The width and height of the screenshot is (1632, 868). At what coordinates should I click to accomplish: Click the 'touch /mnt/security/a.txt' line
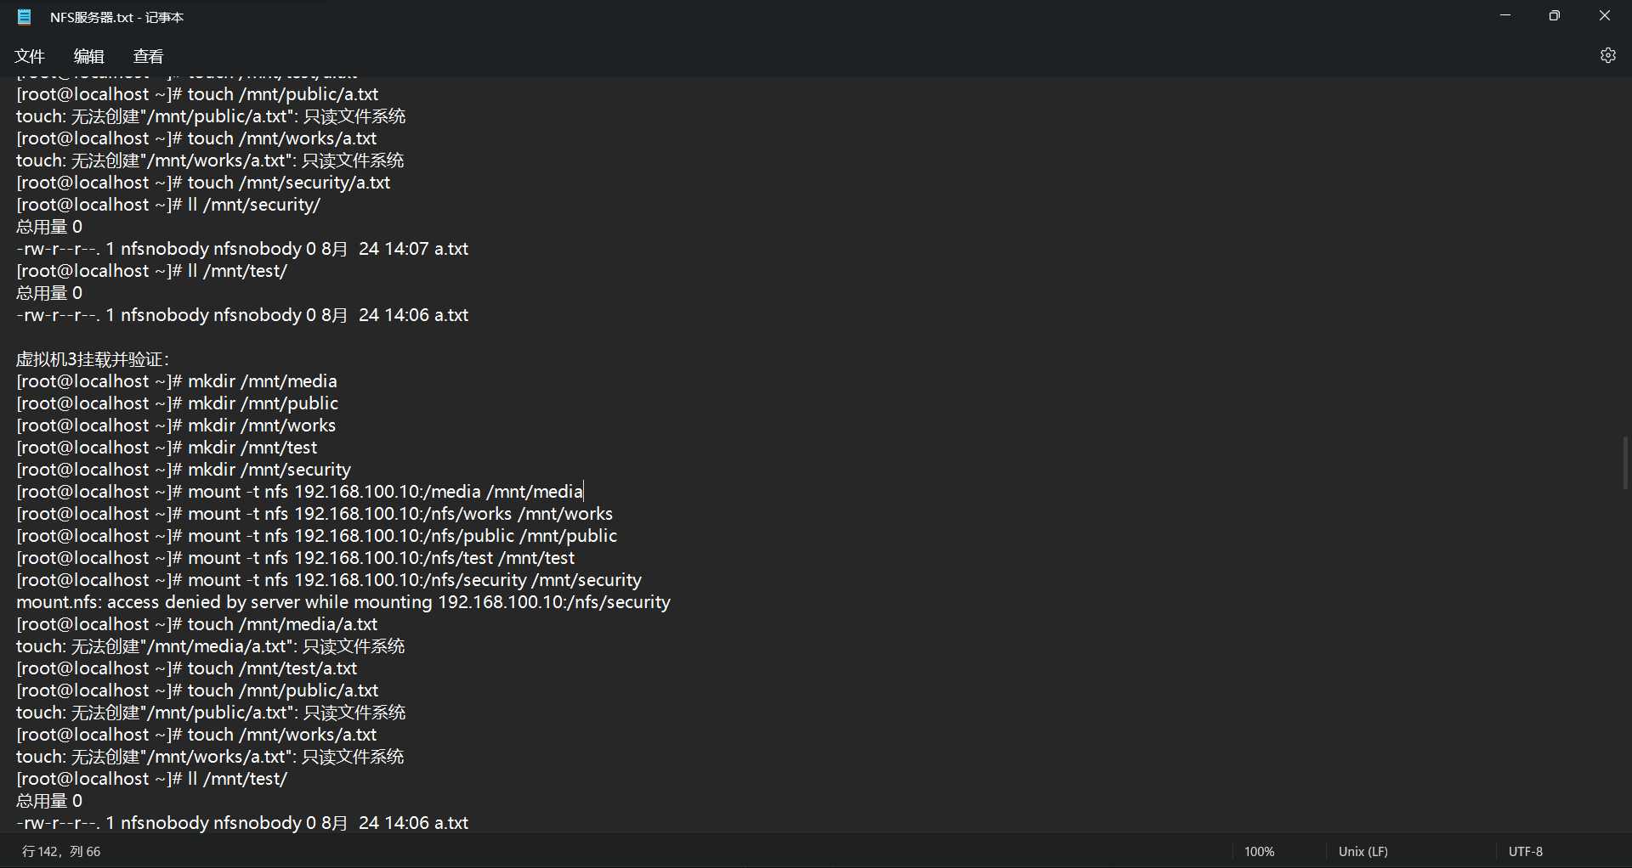203,183
